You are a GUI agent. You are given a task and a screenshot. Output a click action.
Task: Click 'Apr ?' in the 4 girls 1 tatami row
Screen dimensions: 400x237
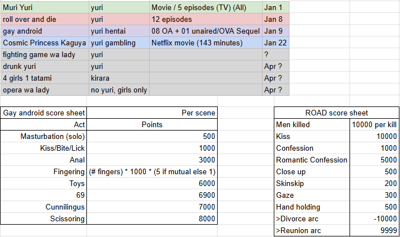pyautogui.click(x=276, y=78)
